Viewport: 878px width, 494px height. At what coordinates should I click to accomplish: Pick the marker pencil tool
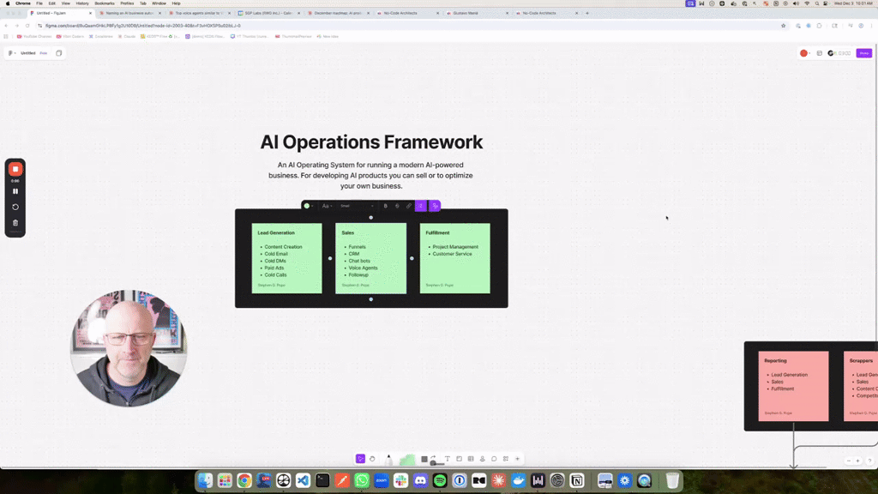[388, 460]
